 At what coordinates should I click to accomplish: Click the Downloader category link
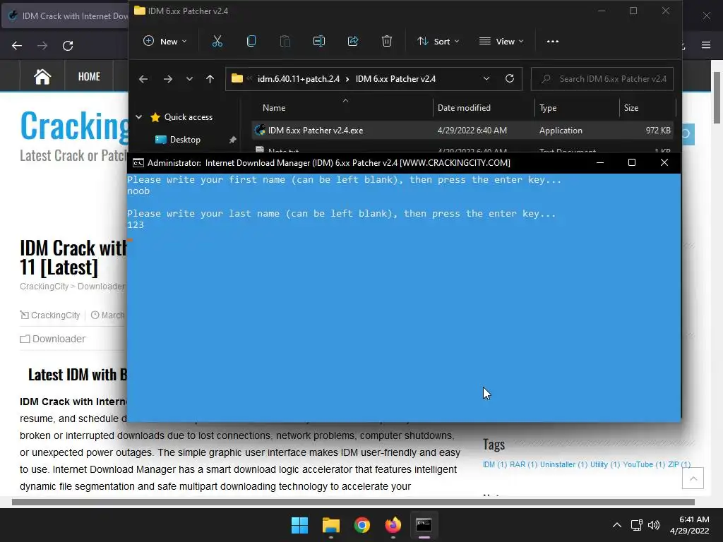(59, 339)
